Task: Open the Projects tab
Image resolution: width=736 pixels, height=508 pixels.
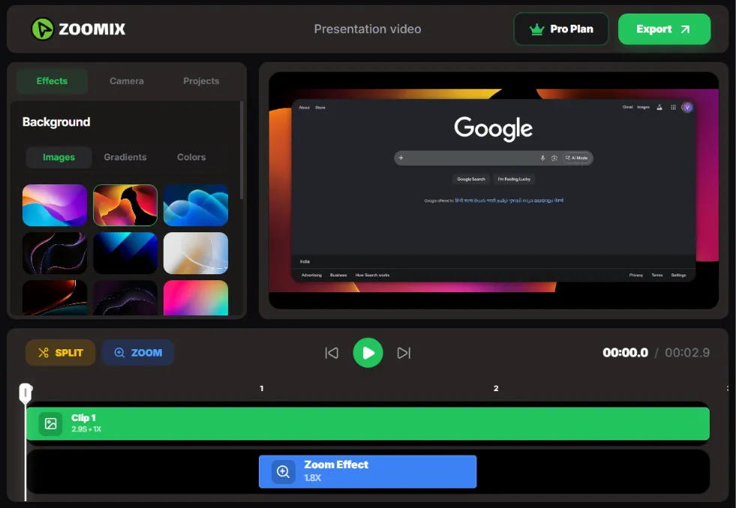Action: 201,81
